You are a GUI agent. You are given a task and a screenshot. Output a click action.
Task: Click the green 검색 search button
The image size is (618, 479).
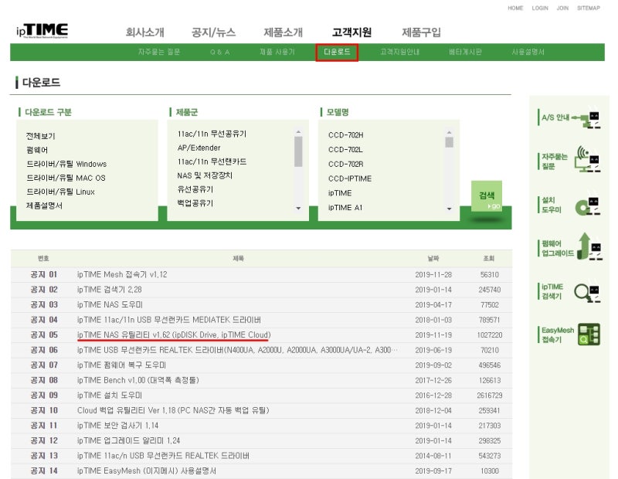tap(488, 195)
